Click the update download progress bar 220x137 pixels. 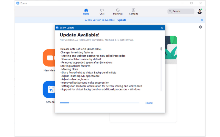(x=99, y=103)
